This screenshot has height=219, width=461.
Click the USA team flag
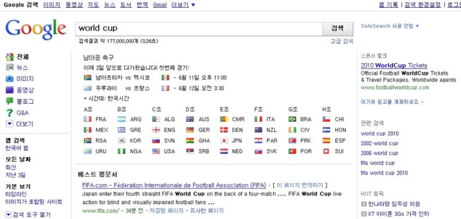[156, 151]
